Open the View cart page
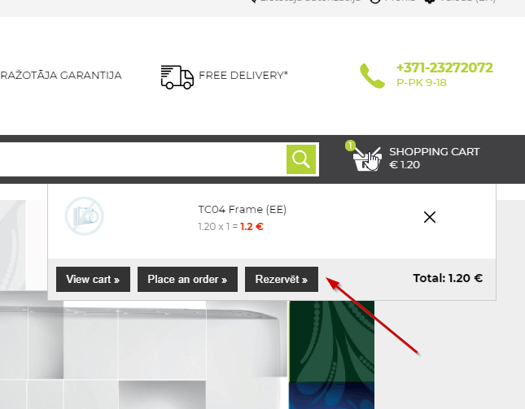Screen dimensions: 525x409 tap(93, 279)
